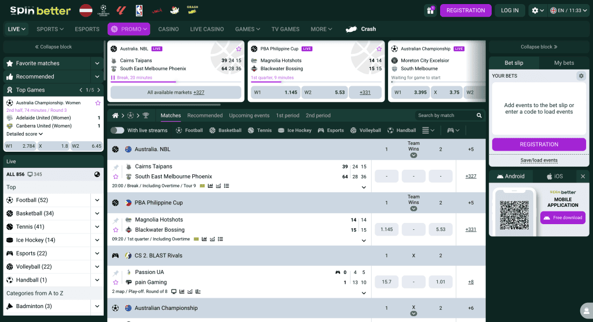The height and width of the screenshot is (322, 593).
Task: Click Save/load events link
Action: [539, 160]
